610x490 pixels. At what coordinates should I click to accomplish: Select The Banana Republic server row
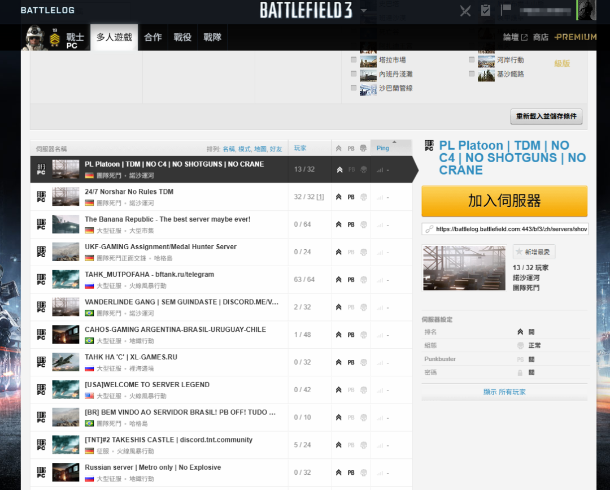pos(221,224)
